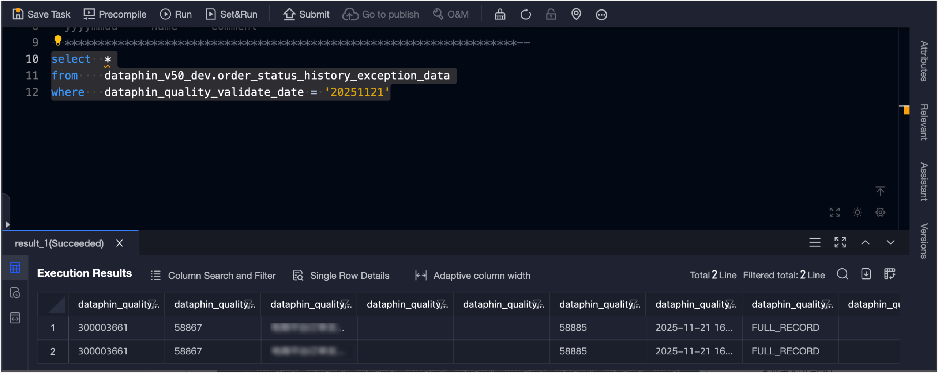Open filter on second dataphin_quality column

coord(249,304)
